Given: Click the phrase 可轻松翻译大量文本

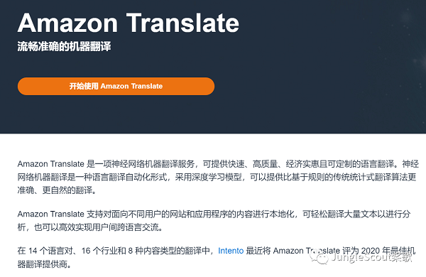Looking at the screenshot, I should pos(340,214).
